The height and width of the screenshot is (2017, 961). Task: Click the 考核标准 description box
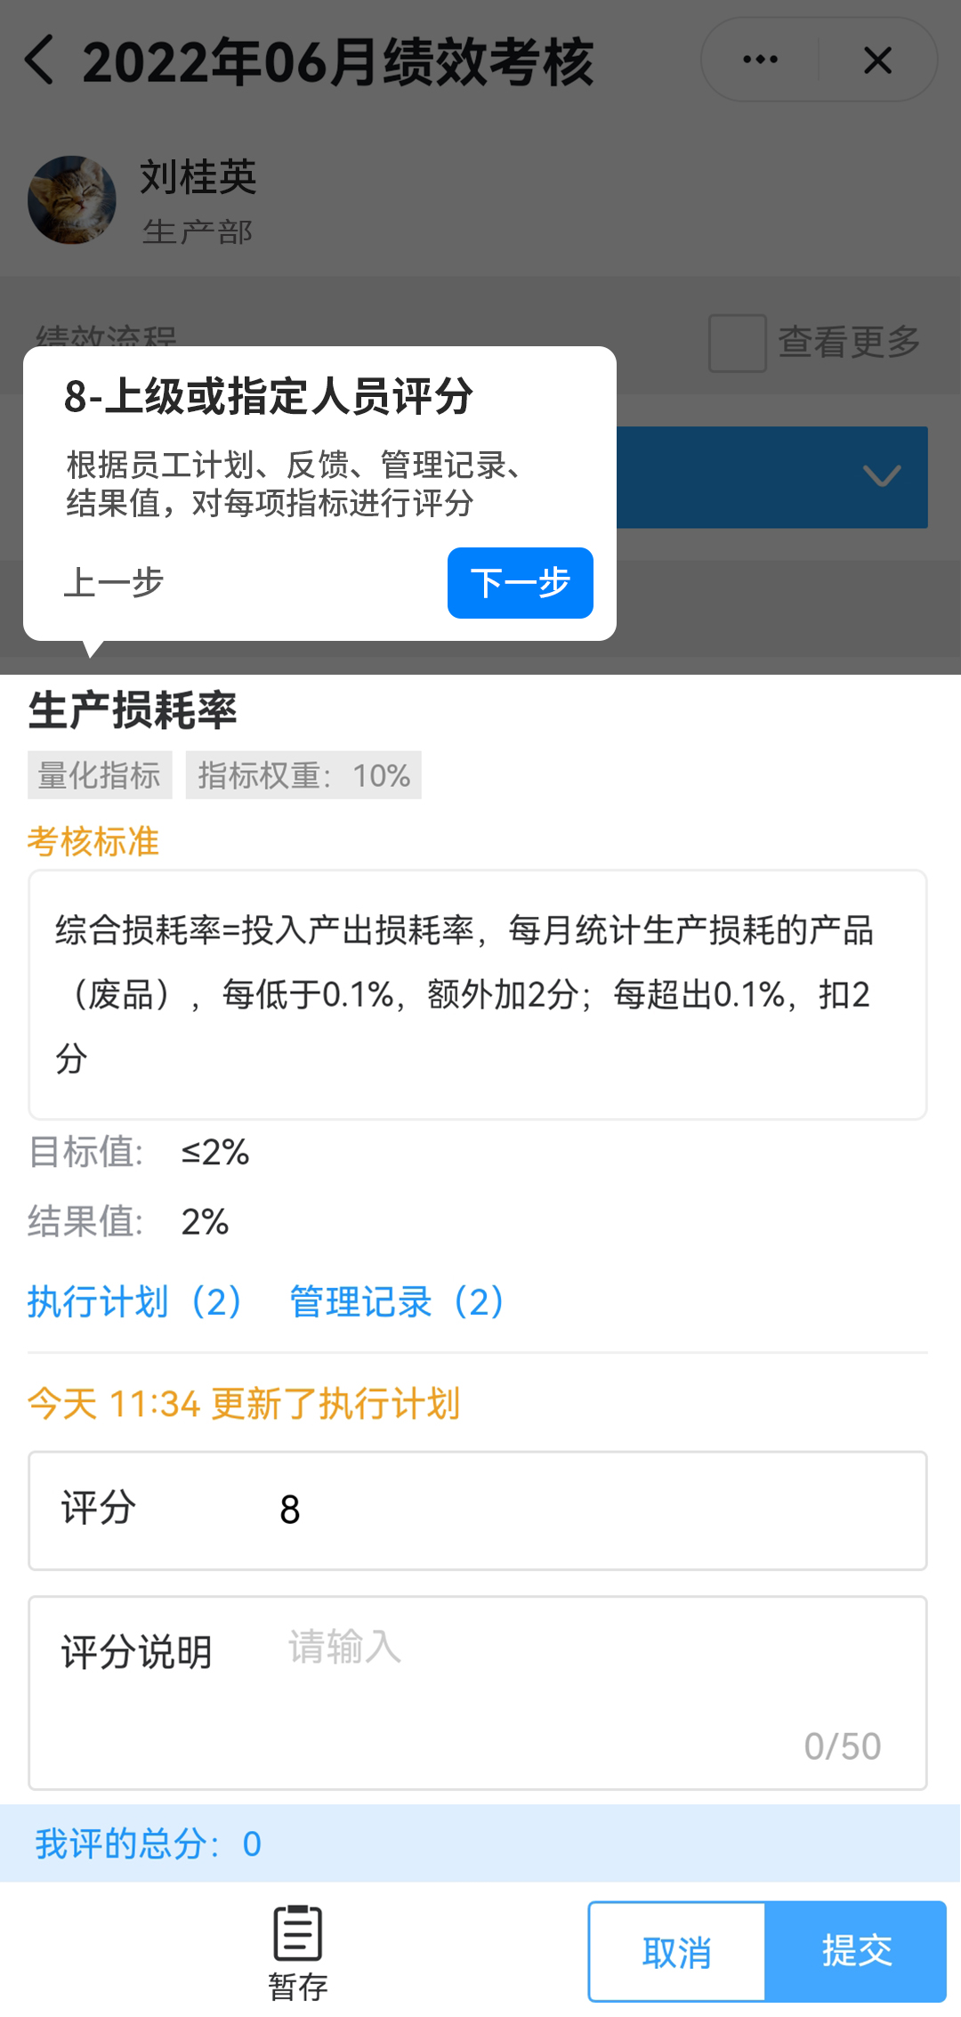point(478,994)
